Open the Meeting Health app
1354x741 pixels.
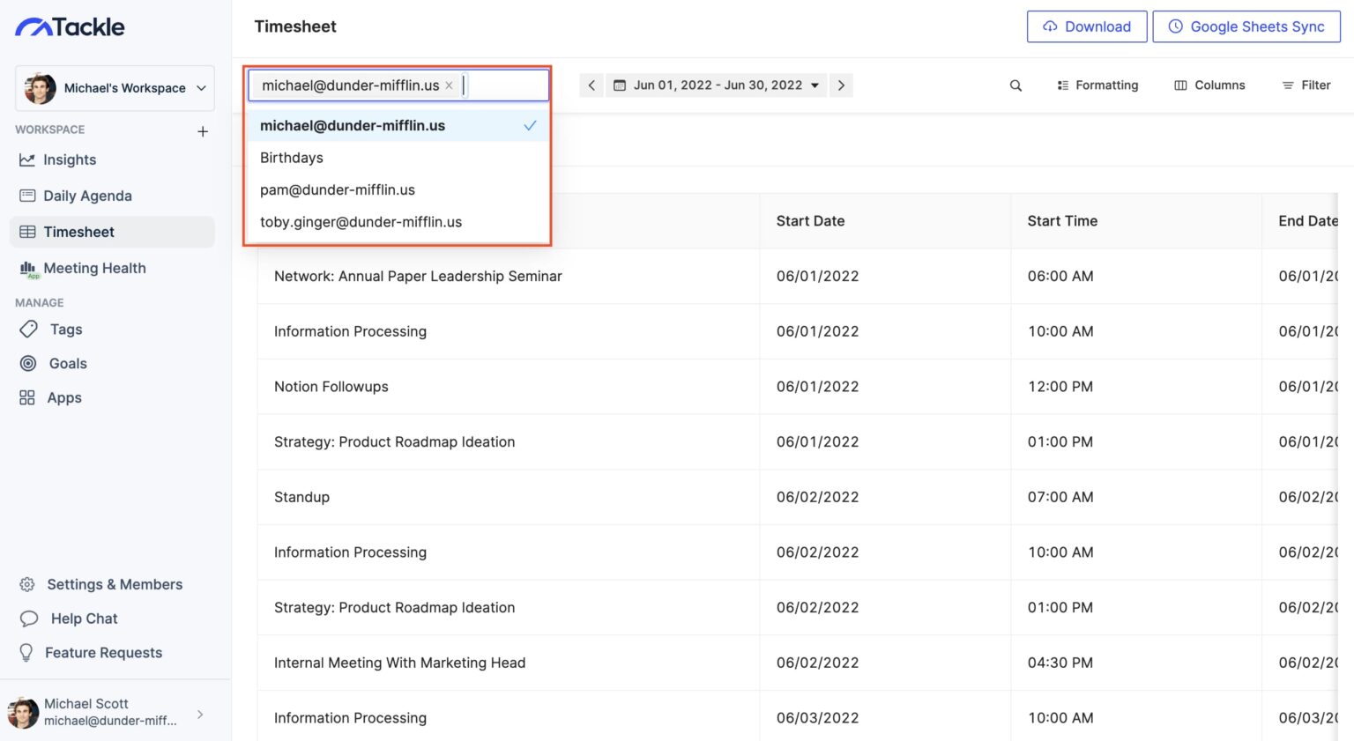95,268
